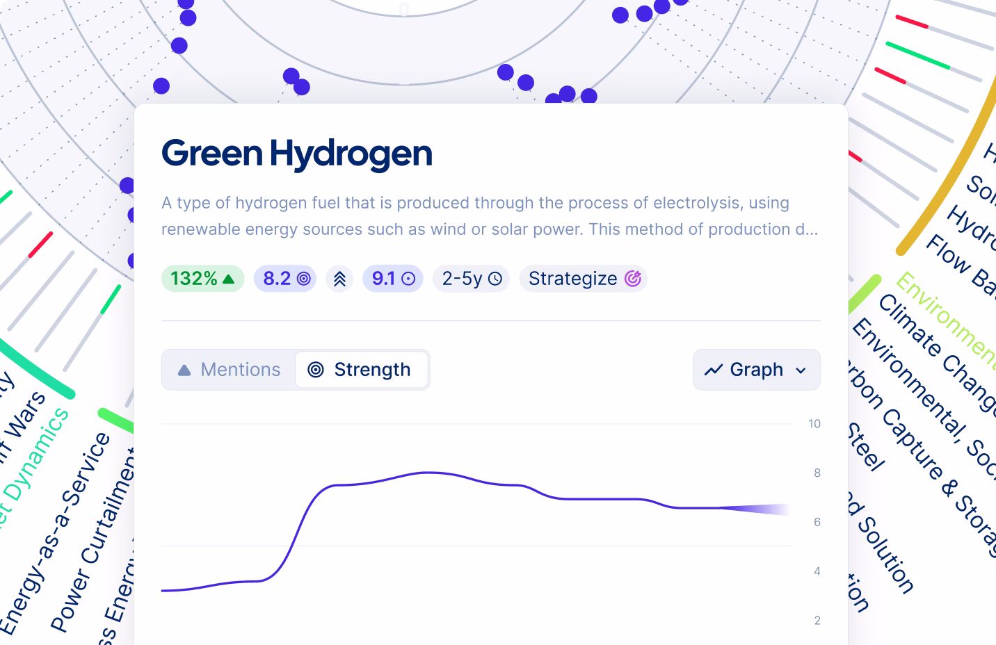Screen dimensions: 996x645
Task: Open the Graph view dropdown
Action: [757, 370]
